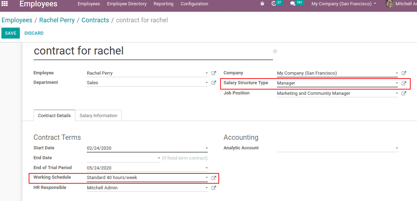Click the debug bug icon
This screenshot has width=417, height=201.
[263, 4]
